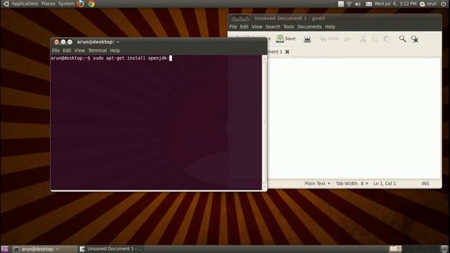The image size is (450, 253).
Task: Launch Chrome from the top panel
Action: click(x=91, y=4)
